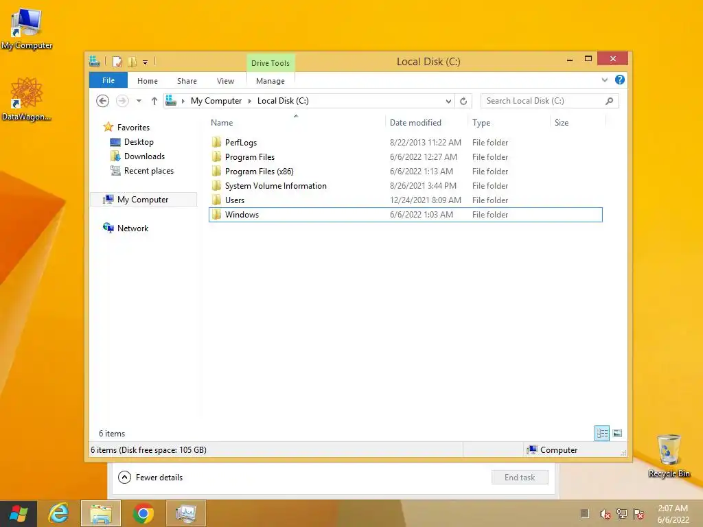Open address bar history dropdown
The height and width of the screenshot is (527, 703).
point(448,102)
